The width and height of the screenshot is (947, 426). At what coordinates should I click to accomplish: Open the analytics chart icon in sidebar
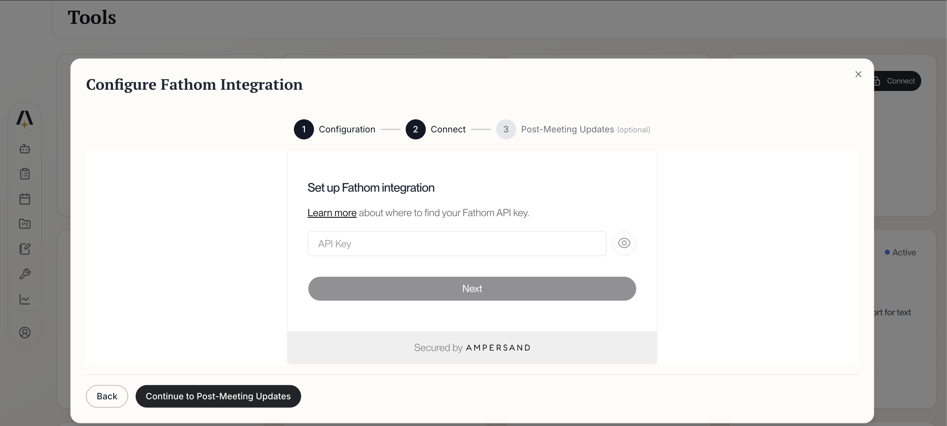[x=24, y=299]
